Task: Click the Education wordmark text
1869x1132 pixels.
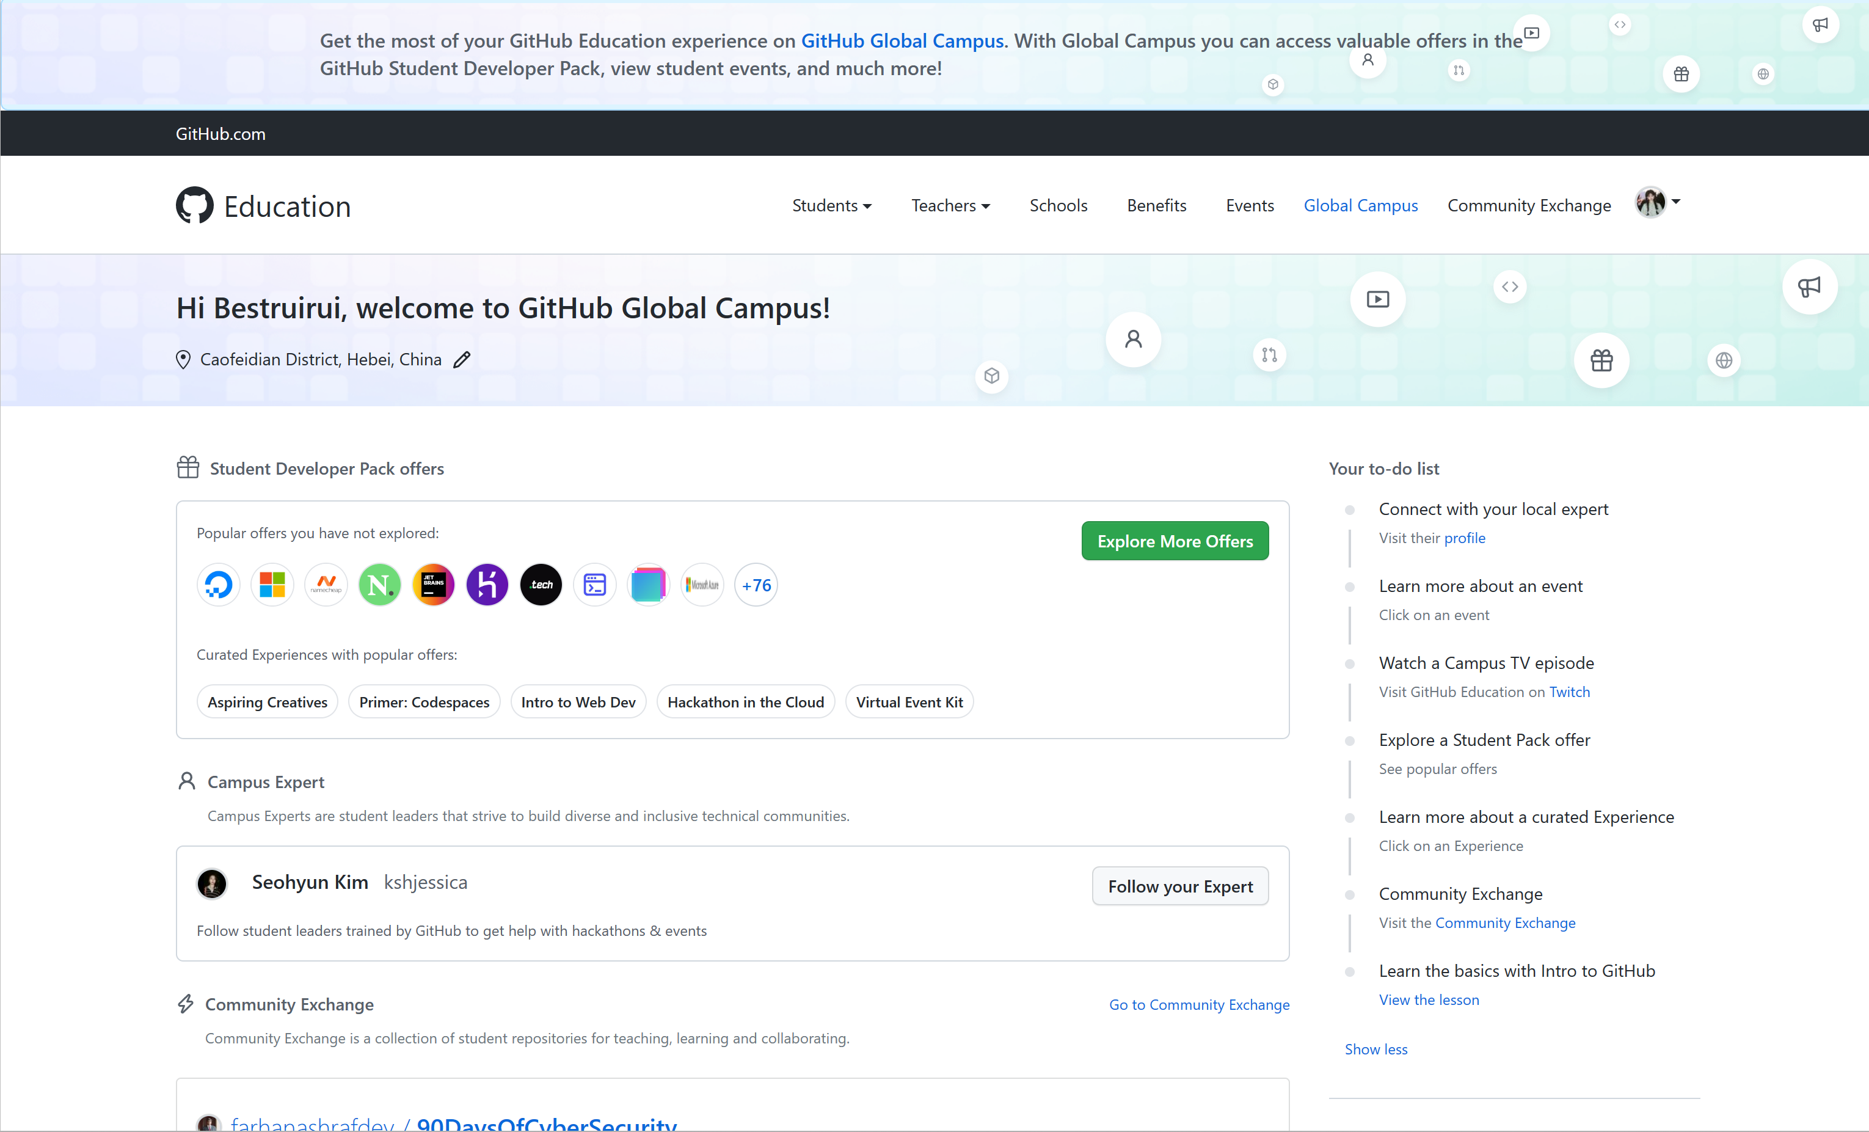Action: tap(286, 206)
